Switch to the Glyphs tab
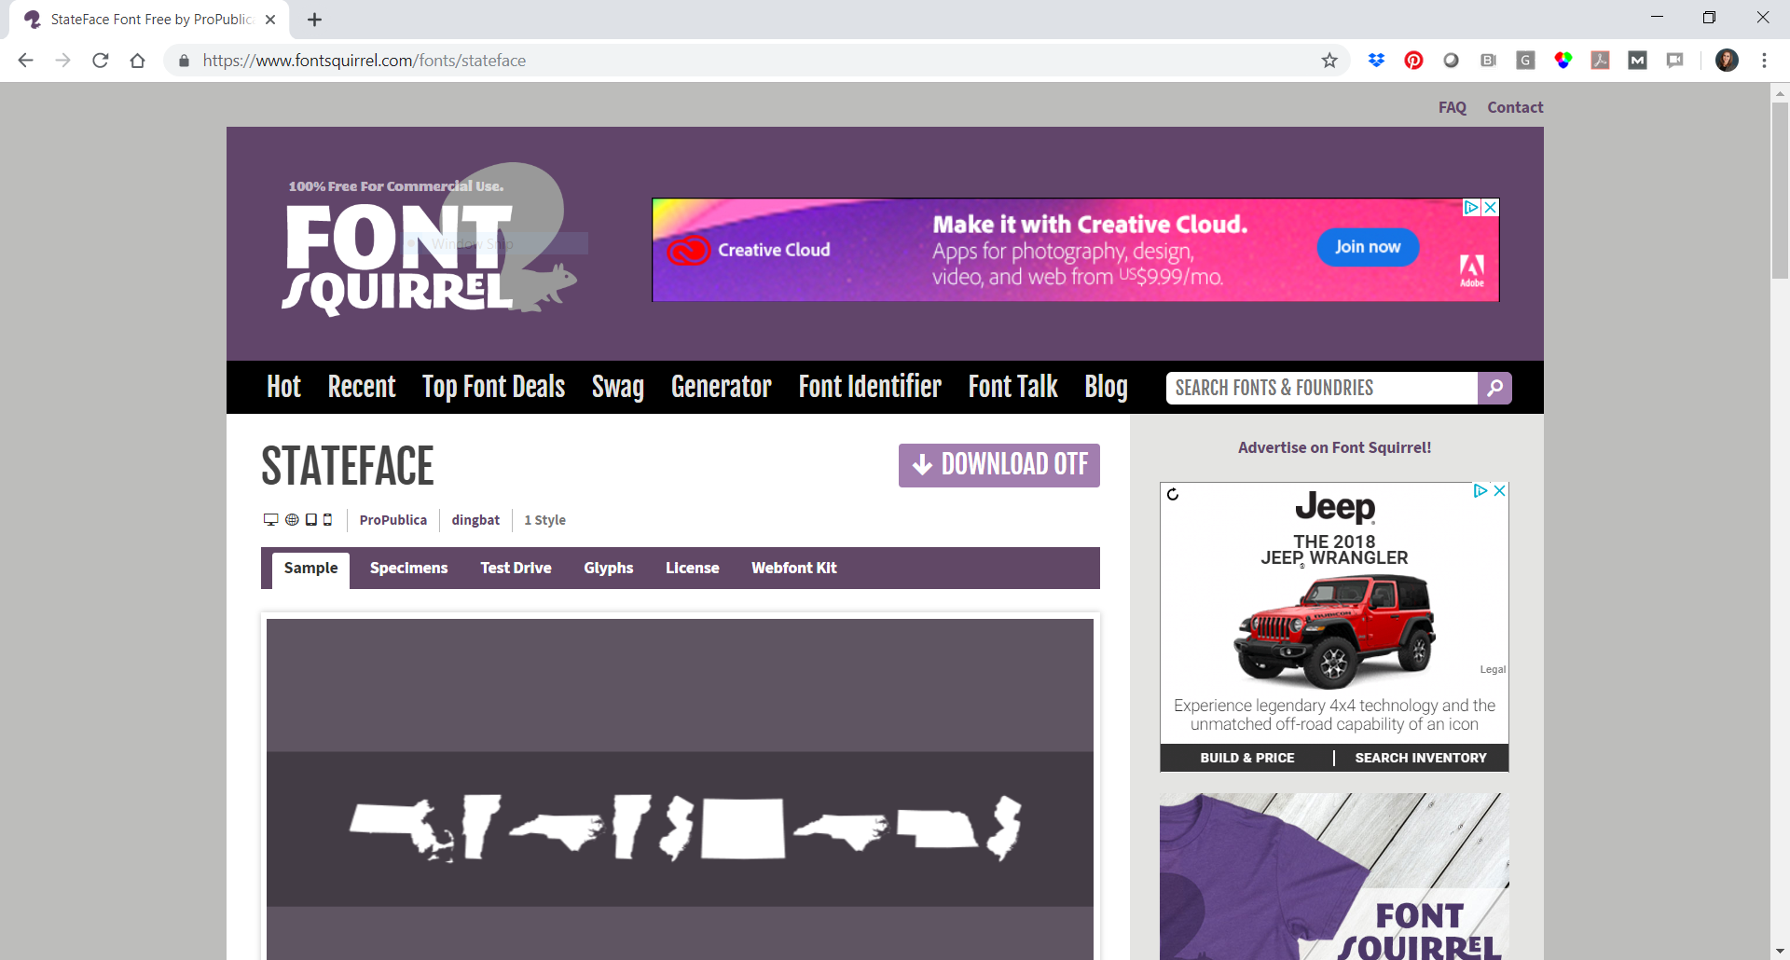The width and height of the screenshot is (1790, 960). pyautogui.click(x=609, y=568)
